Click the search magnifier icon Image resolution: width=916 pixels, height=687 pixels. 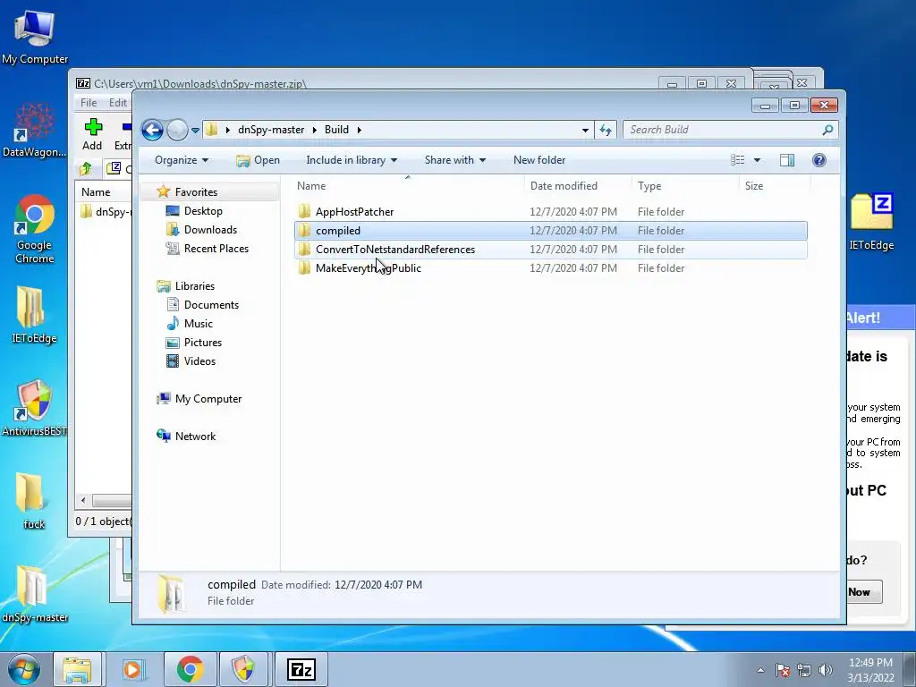[x=827, y=130]
